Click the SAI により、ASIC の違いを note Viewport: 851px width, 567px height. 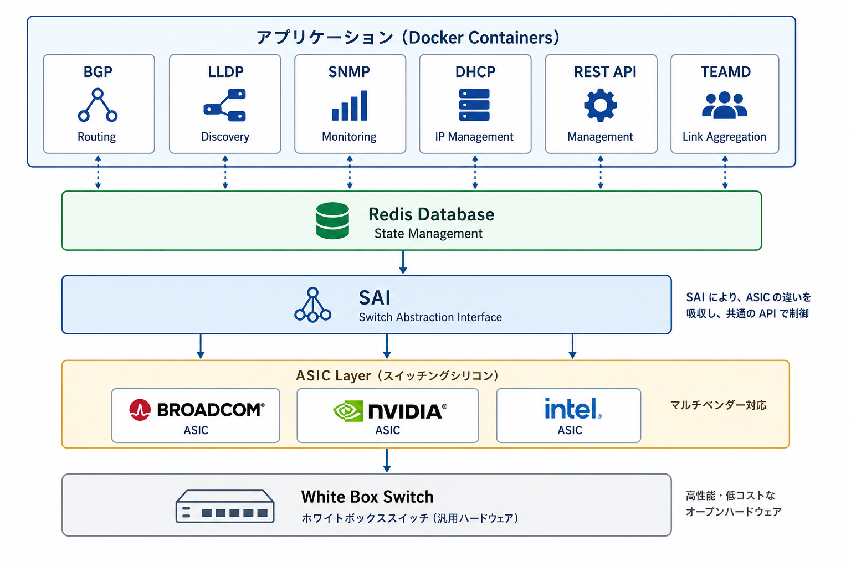[x=749, y=297]
